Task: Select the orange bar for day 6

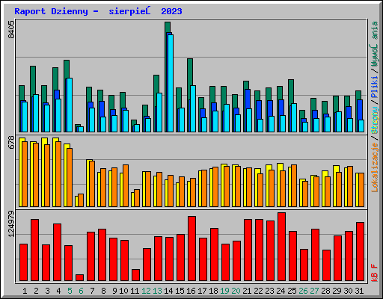Action: [81, 200]
